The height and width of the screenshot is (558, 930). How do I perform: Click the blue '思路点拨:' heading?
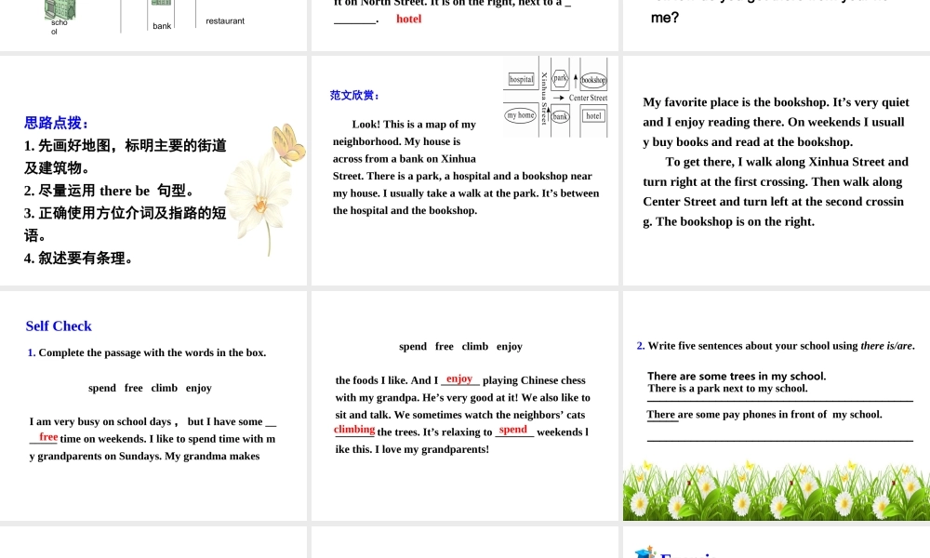click(57, 124)
